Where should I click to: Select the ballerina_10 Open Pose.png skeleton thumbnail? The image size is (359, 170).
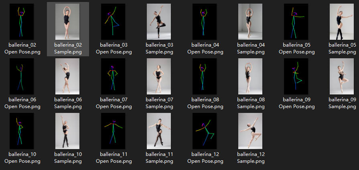[22, 131]
